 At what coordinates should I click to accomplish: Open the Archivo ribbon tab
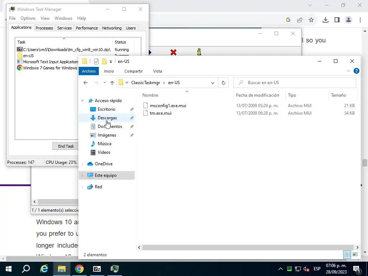pos(89,71)
